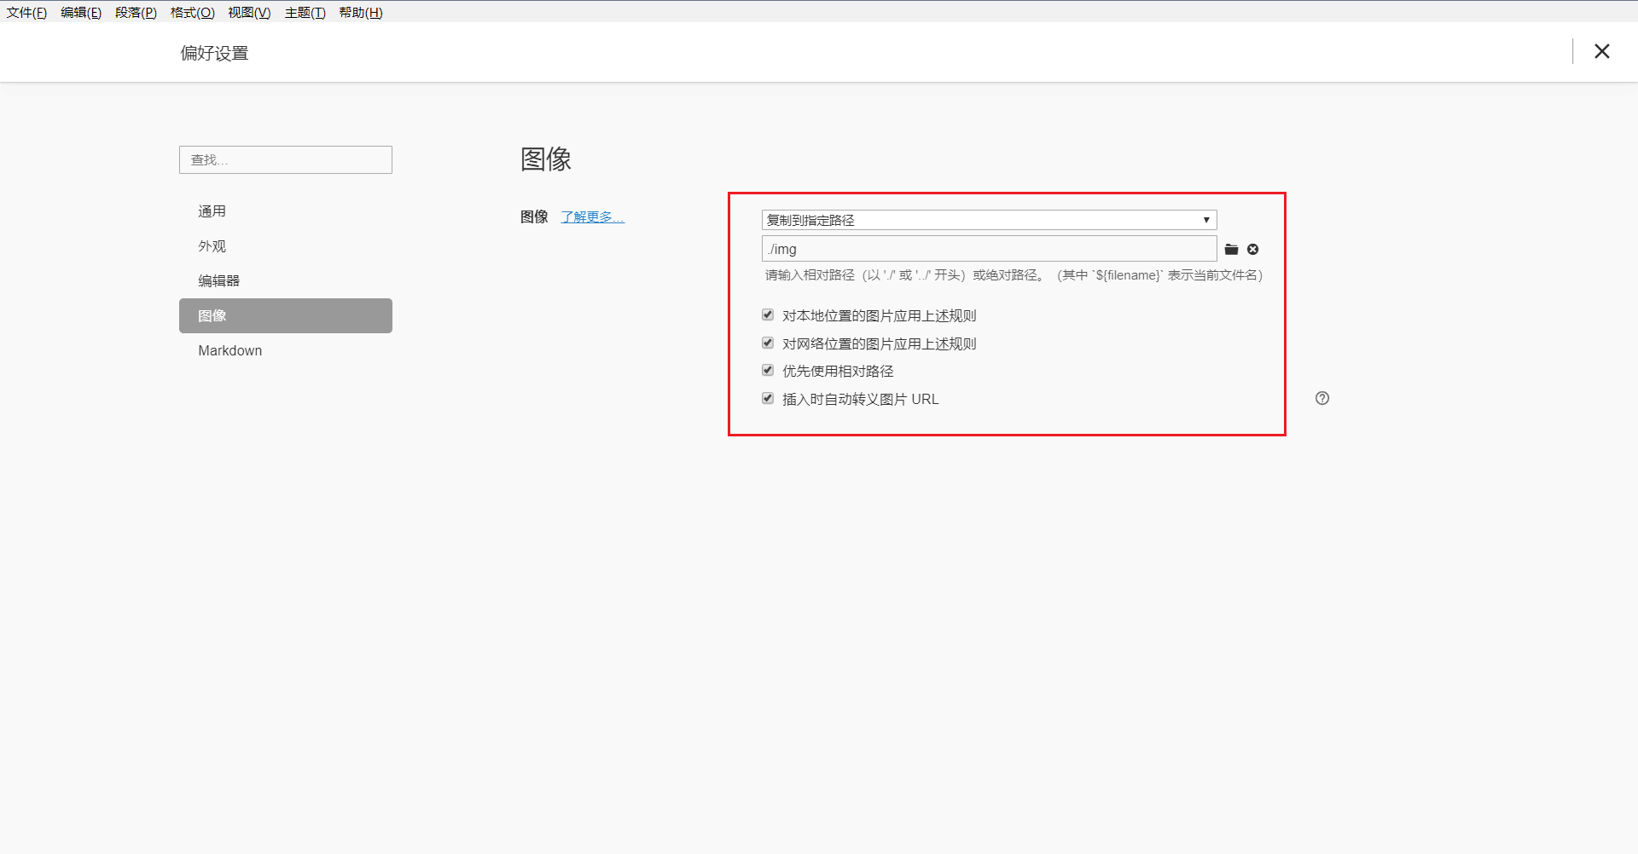Image resolution: width=1638 pixels, height=854 pixels.
Task: Toggle '对网络位置的图片应用上述规则' checkbox
Action: pos(768,343)
